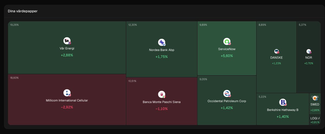Click the Vår Energi company logo

(67, 41)
